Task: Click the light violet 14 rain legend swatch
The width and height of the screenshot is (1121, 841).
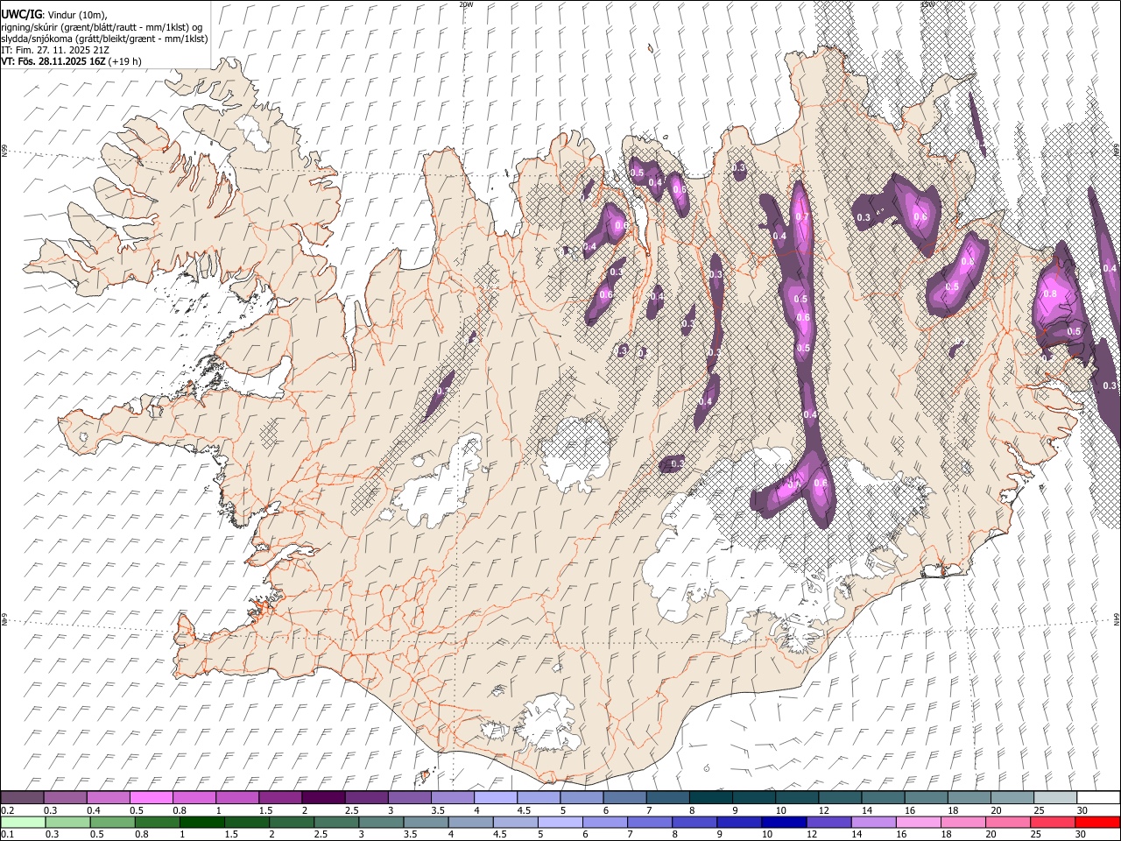Action: click(872, 823)
